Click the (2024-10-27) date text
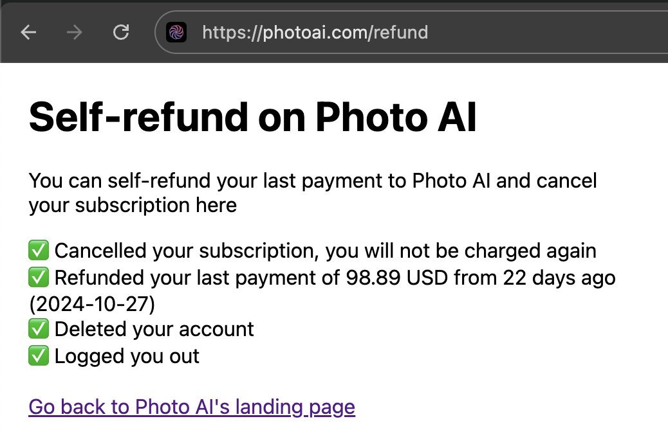This screenshot has width=668, height=446. coord(92,304)
